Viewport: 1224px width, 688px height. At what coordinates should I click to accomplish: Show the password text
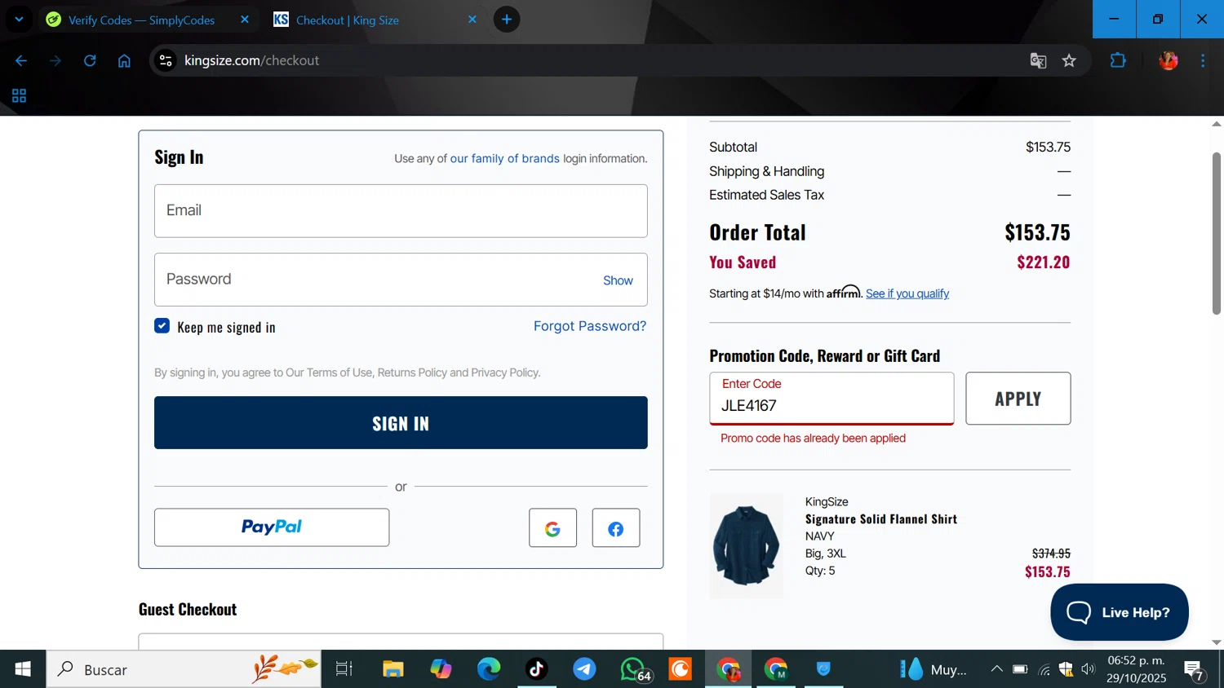point(618,280)
